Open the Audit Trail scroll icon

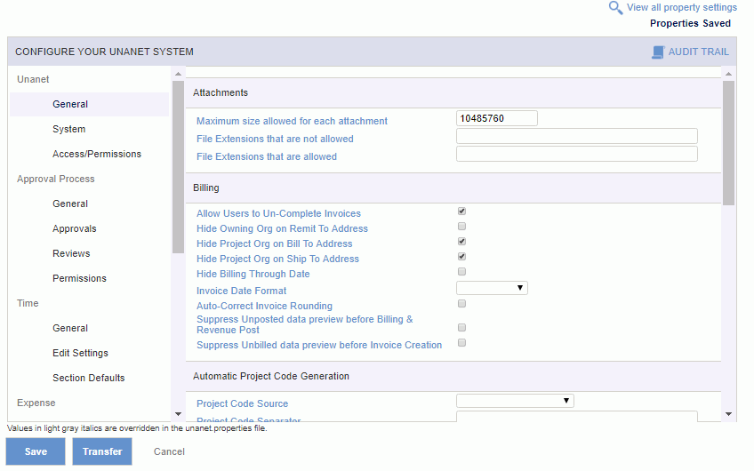(658, 52)
